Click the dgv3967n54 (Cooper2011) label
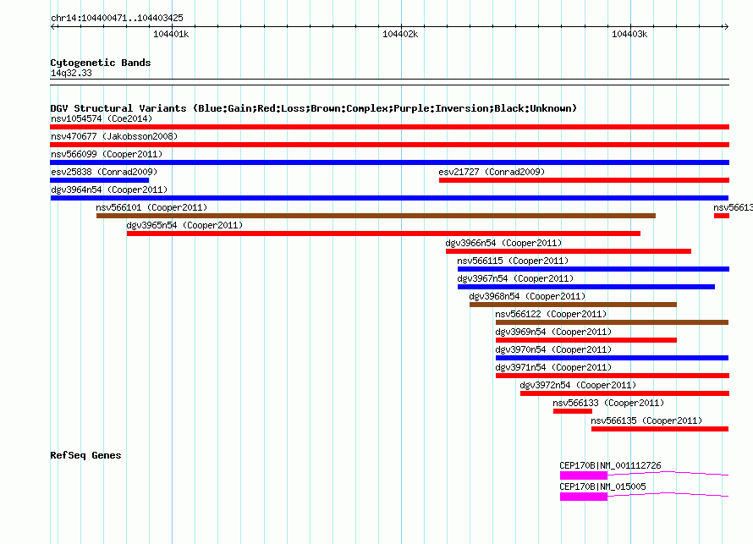The image size is (753, 544). pos(516,278)
